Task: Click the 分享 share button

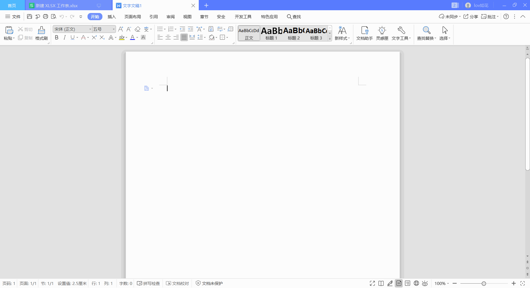Action: pos(471,17)
